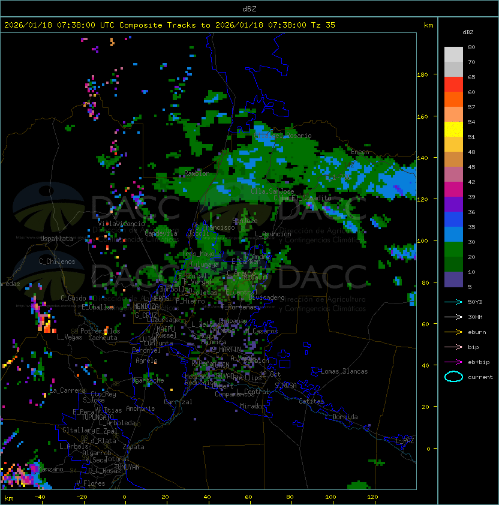The width and height of the screenshot is (499, 505).
Task: Click the 'MAIPU' label on the map
Action: click(x=166, y=329)
